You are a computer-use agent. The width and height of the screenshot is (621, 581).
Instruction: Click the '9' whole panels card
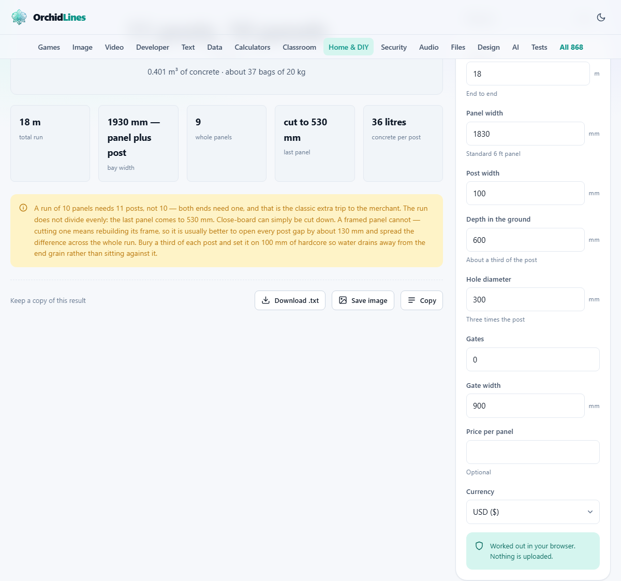[x=227, y=143]
